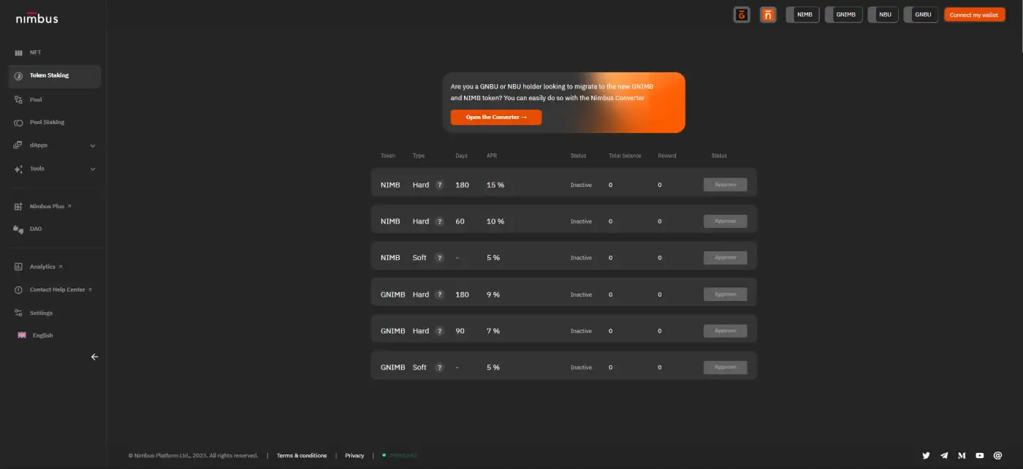
Task: Open the NFT sidebar item
Action: [35, 53]
